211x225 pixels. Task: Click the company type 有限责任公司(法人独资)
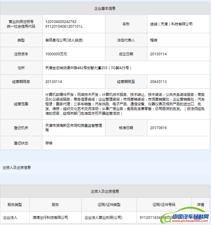click(64, 40)
